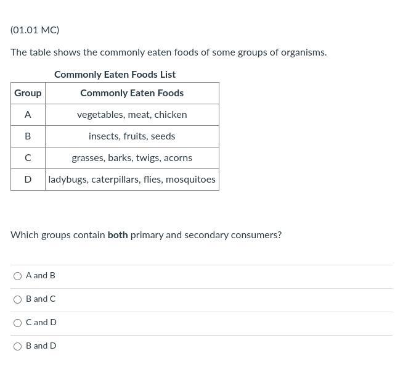Select the radio button for A and B
Screen dimensions: 403x369
(17, 276)
